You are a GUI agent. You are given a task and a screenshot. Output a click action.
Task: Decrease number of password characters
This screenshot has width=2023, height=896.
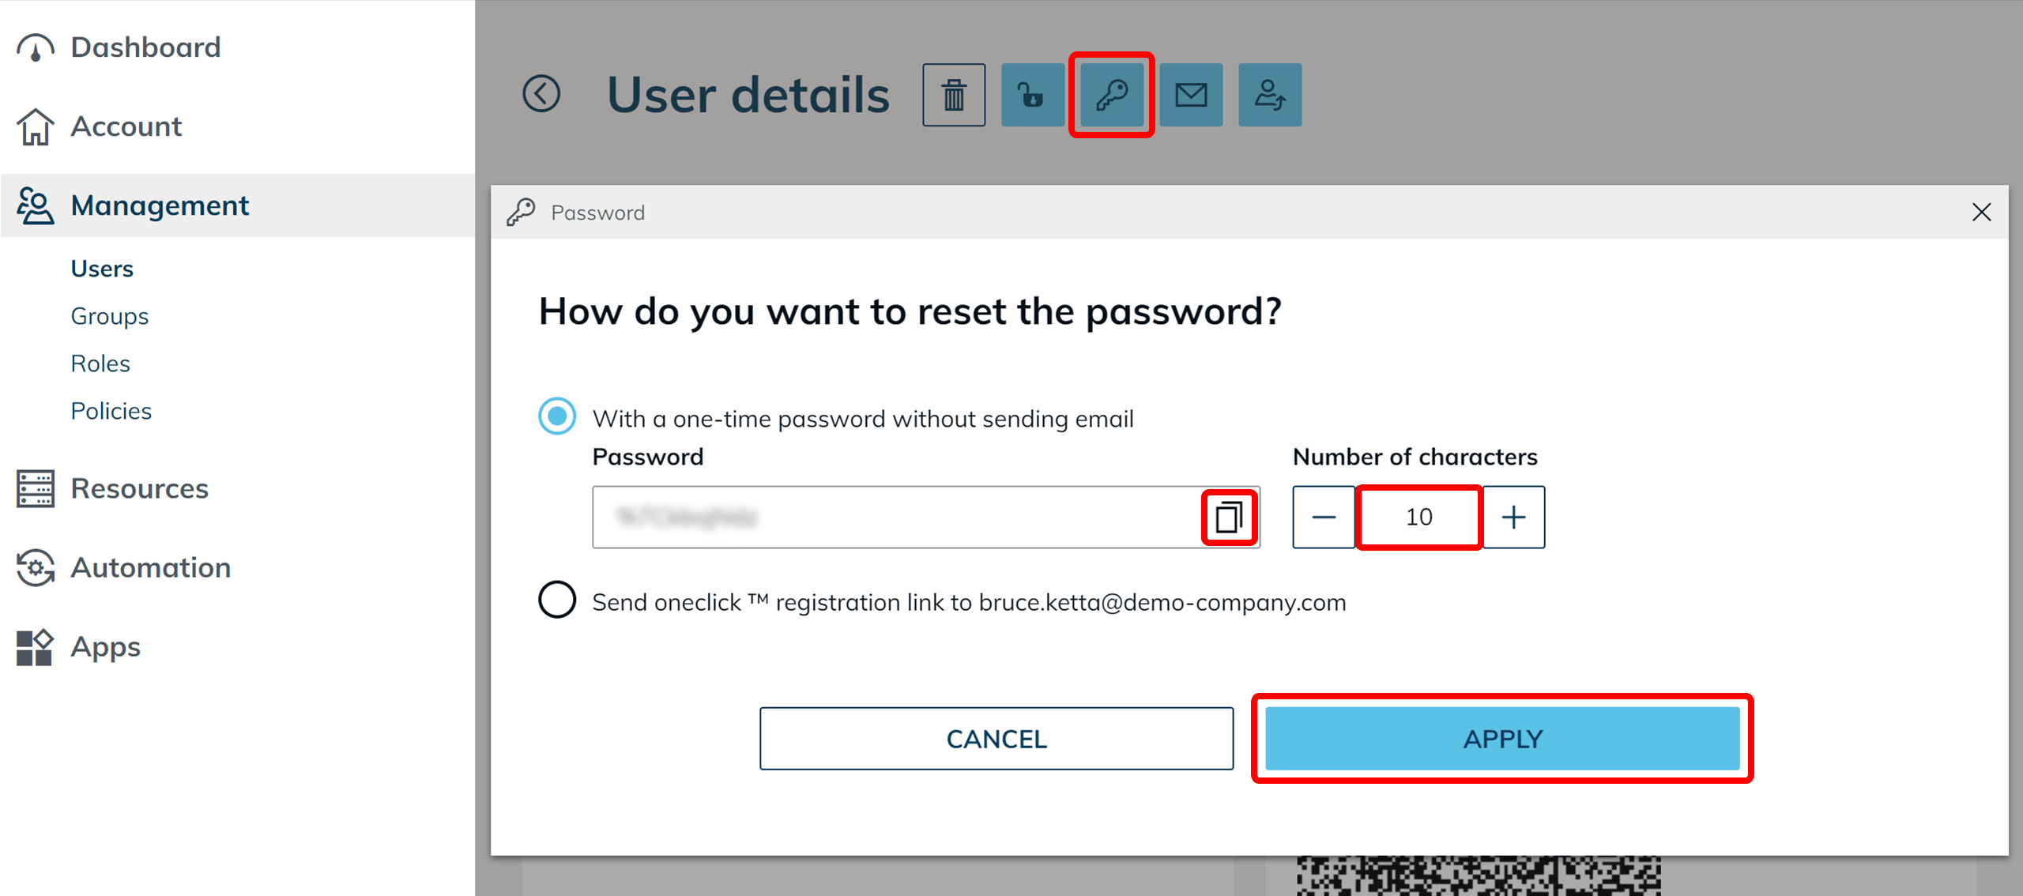point(1324,518)
